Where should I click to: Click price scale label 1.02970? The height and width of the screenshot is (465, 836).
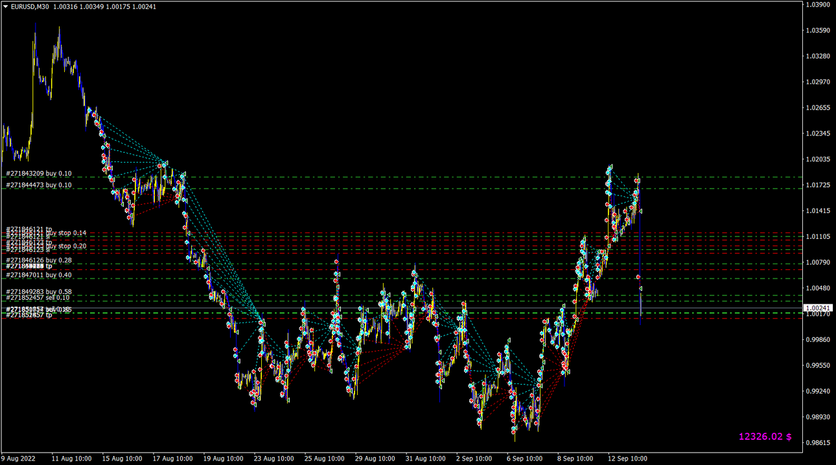(817, 82)
